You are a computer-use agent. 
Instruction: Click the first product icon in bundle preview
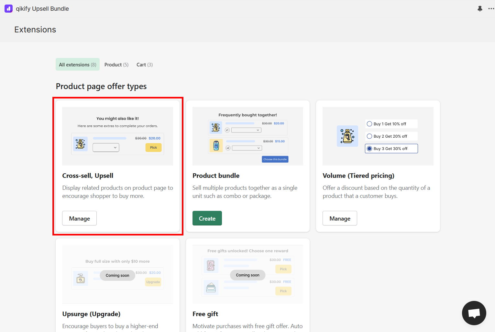click(216, 127)
